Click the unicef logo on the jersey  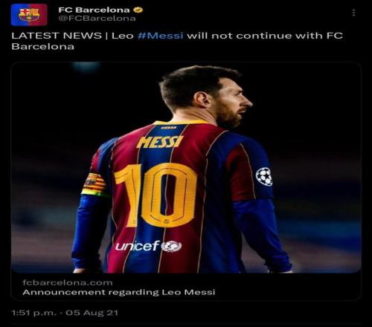[148, 246]
